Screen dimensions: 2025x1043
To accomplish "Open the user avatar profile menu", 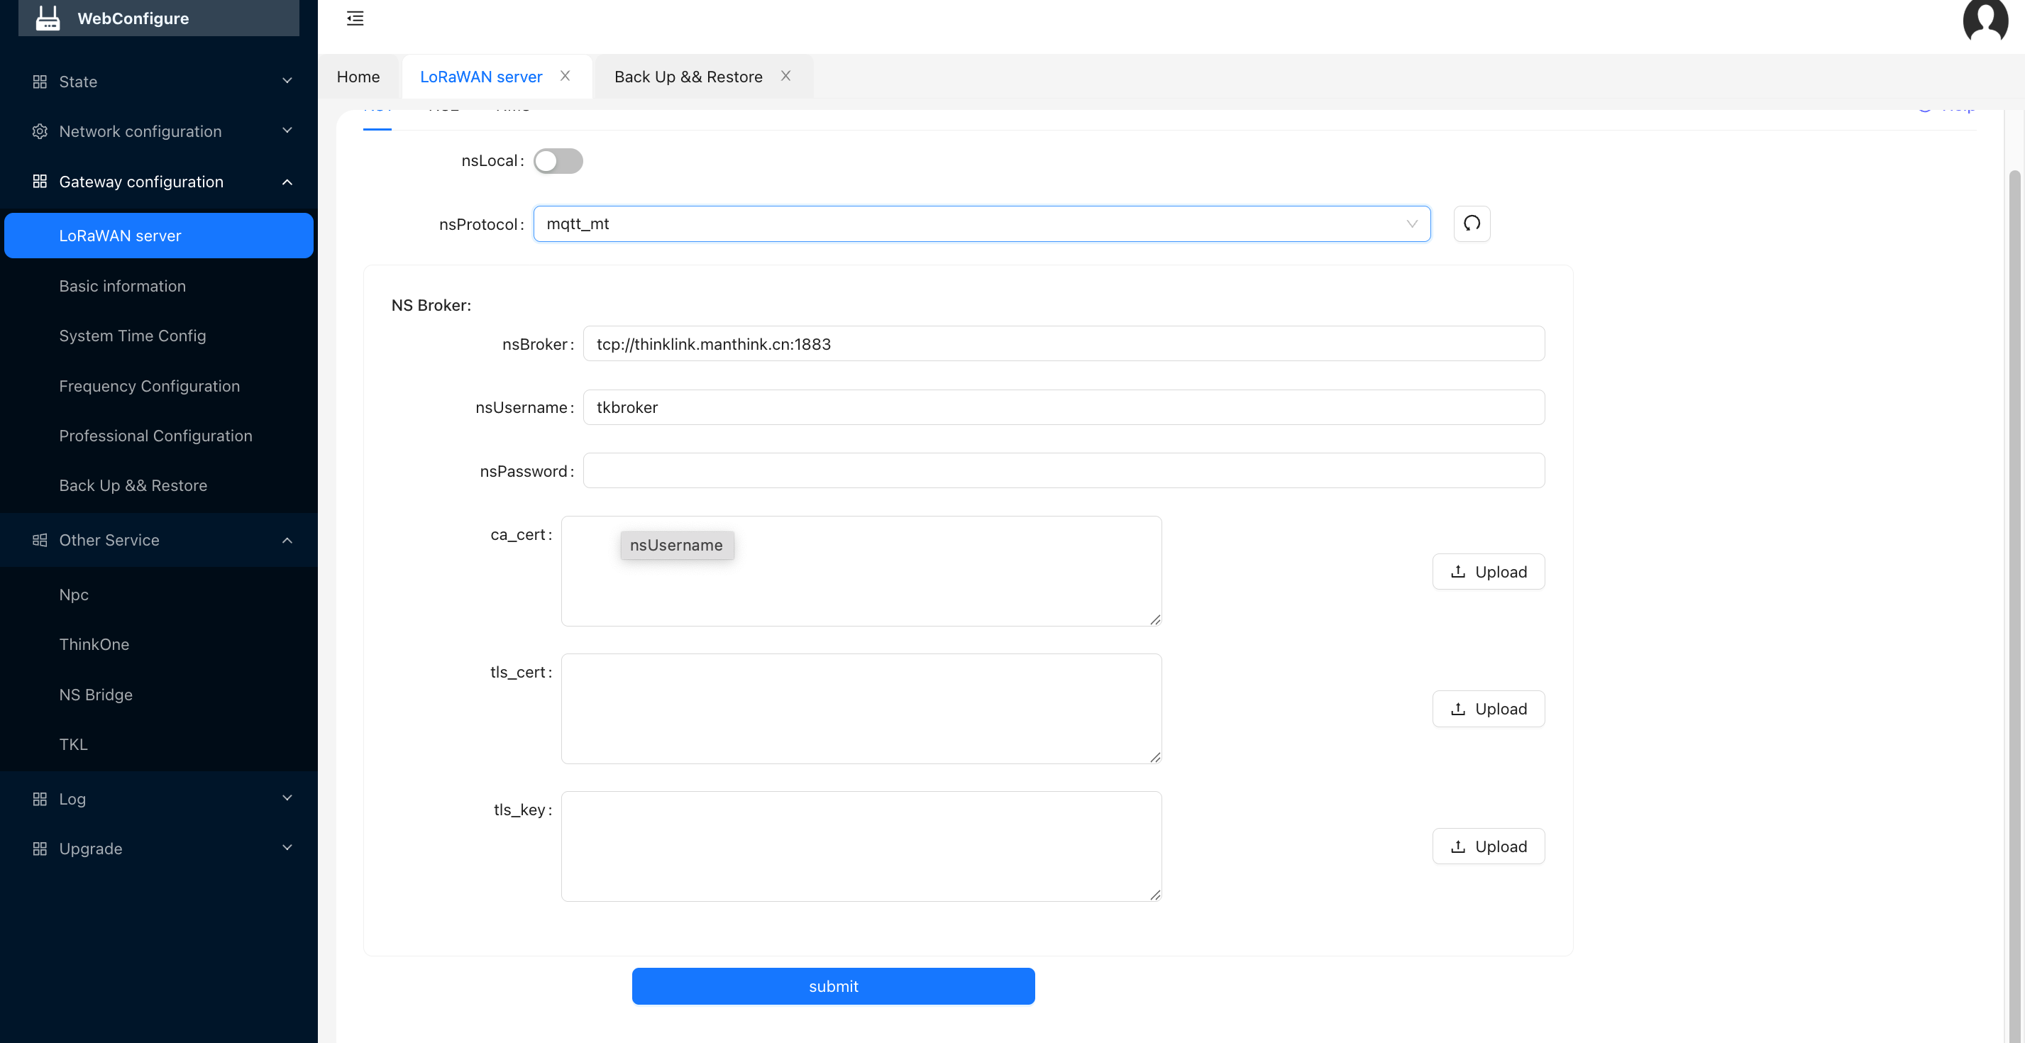I will [1985, 20].
